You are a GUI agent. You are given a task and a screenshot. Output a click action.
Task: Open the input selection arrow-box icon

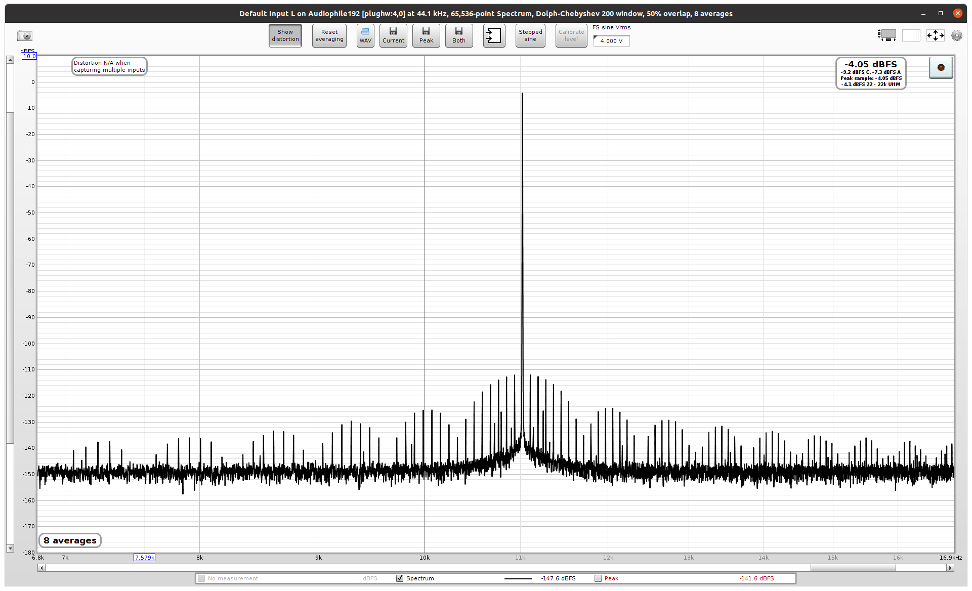[x=494, y=35]
